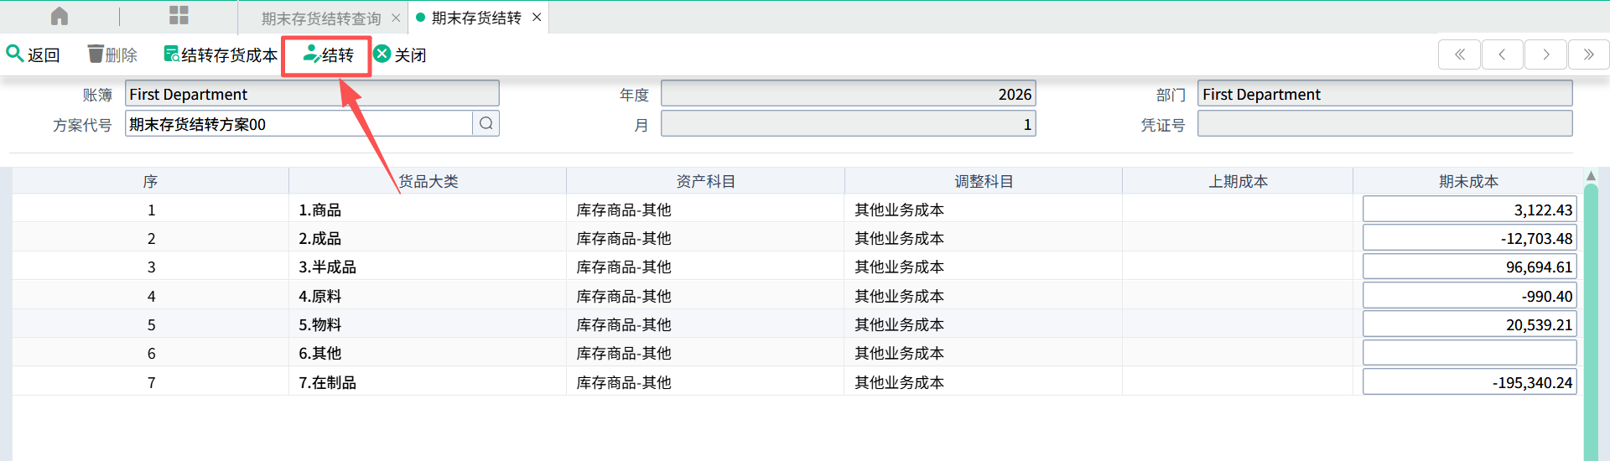The image size is (1610, 461).
Task: Click 期末成本 value 96,694.61
Action: click(x=1468, y=267)
